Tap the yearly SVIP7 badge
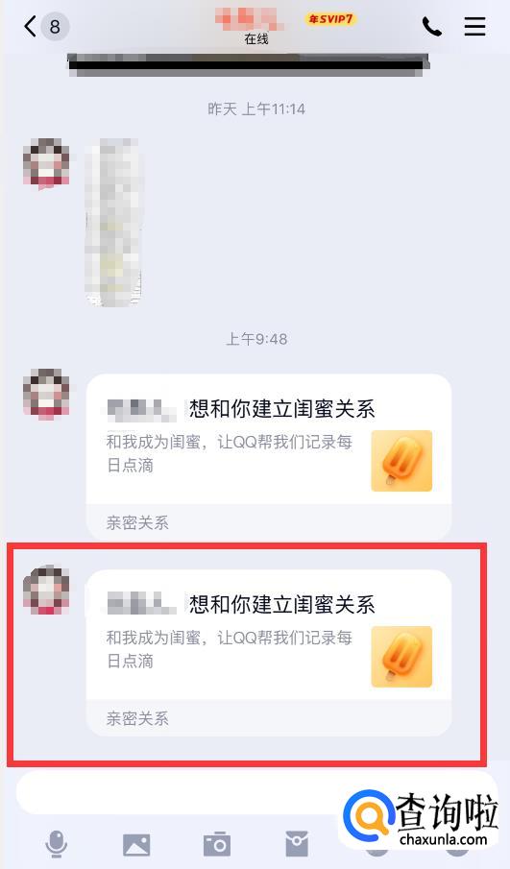 pos(330,19)
